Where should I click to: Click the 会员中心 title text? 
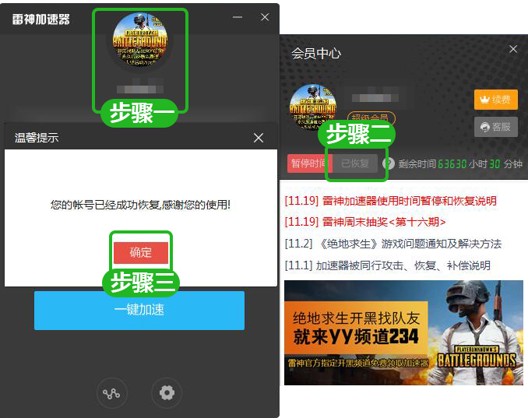click(316, 54)
